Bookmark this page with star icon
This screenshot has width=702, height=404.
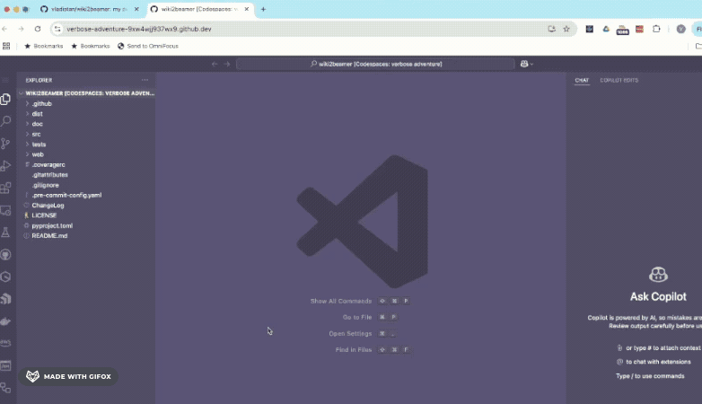click(x=566, y=29)
